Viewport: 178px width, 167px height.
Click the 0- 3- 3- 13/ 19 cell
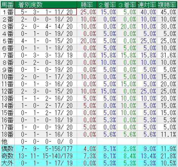46,55
